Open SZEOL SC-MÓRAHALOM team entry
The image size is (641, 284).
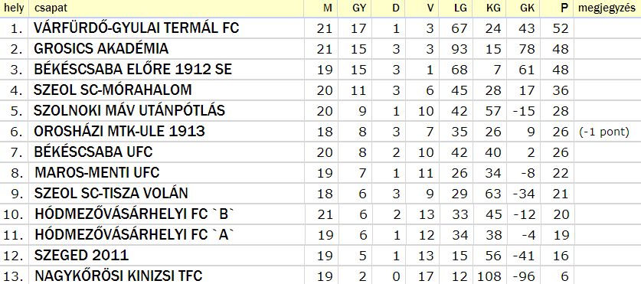point(113,90)
